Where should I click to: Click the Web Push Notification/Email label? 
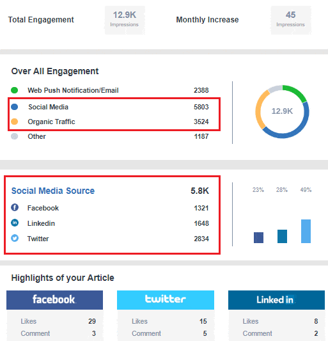click(x=73, y=90)
